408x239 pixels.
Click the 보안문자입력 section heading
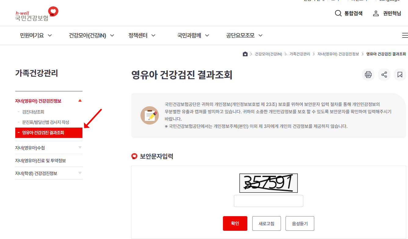157,156
